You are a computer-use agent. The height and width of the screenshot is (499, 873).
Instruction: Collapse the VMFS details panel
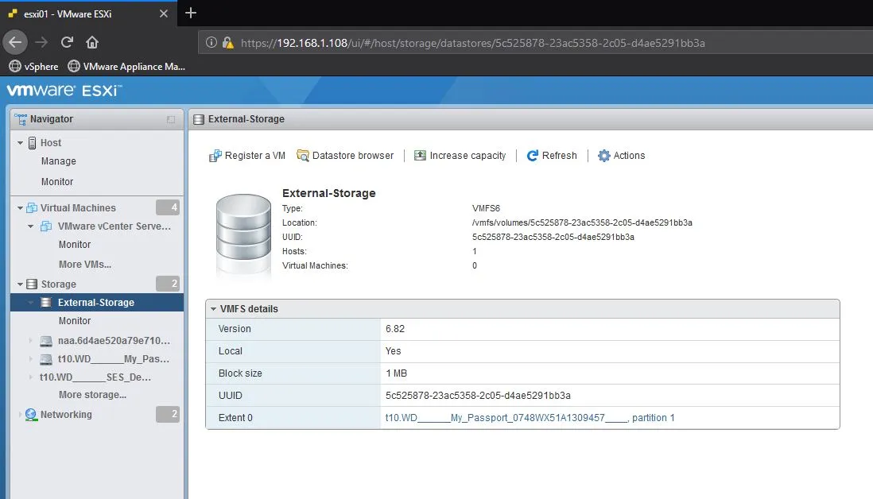pos(213,308)
